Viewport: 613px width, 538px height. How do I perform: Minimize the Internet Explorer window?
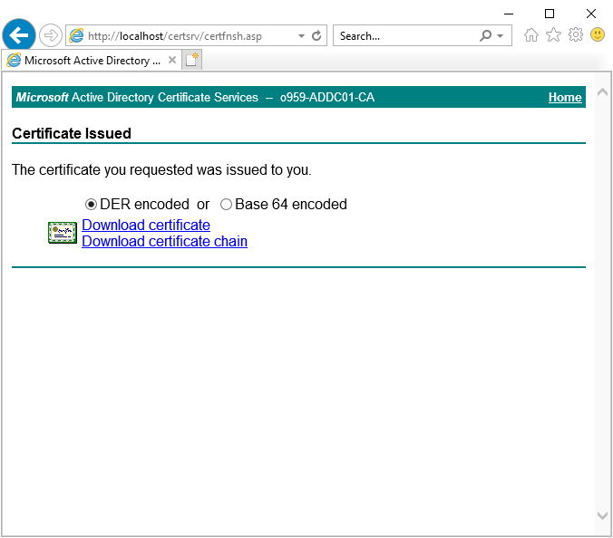point(508,14)
